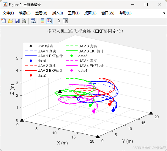Viewport: 167px width, 151px height.
Task: Click the UWB anchor triangle at Y=20 corner
Action: coord(151,113)
